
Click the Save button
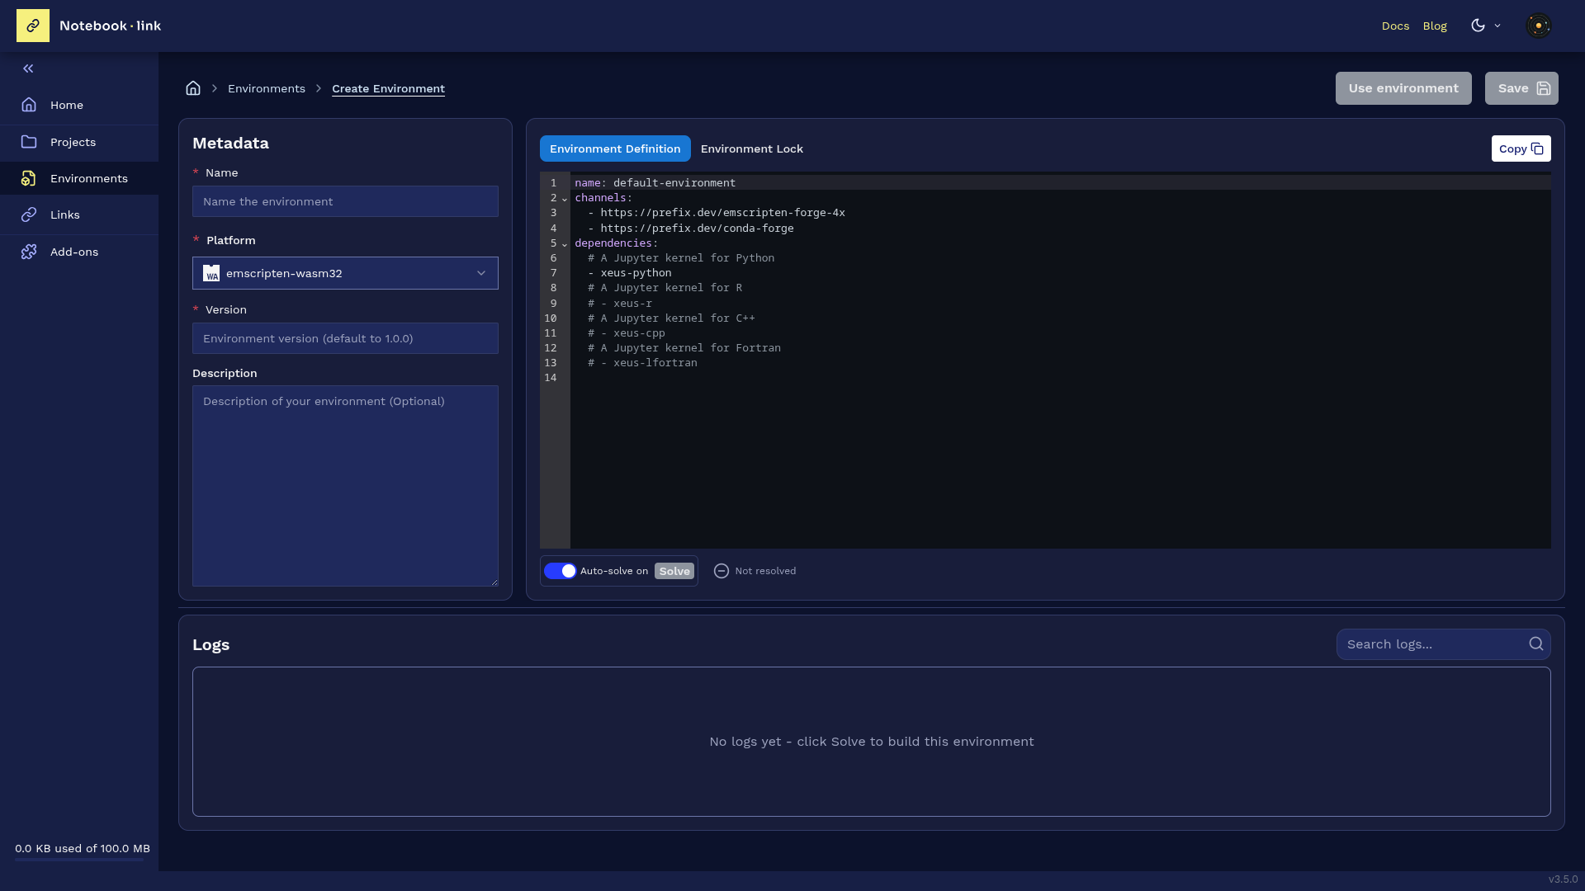1521,88
